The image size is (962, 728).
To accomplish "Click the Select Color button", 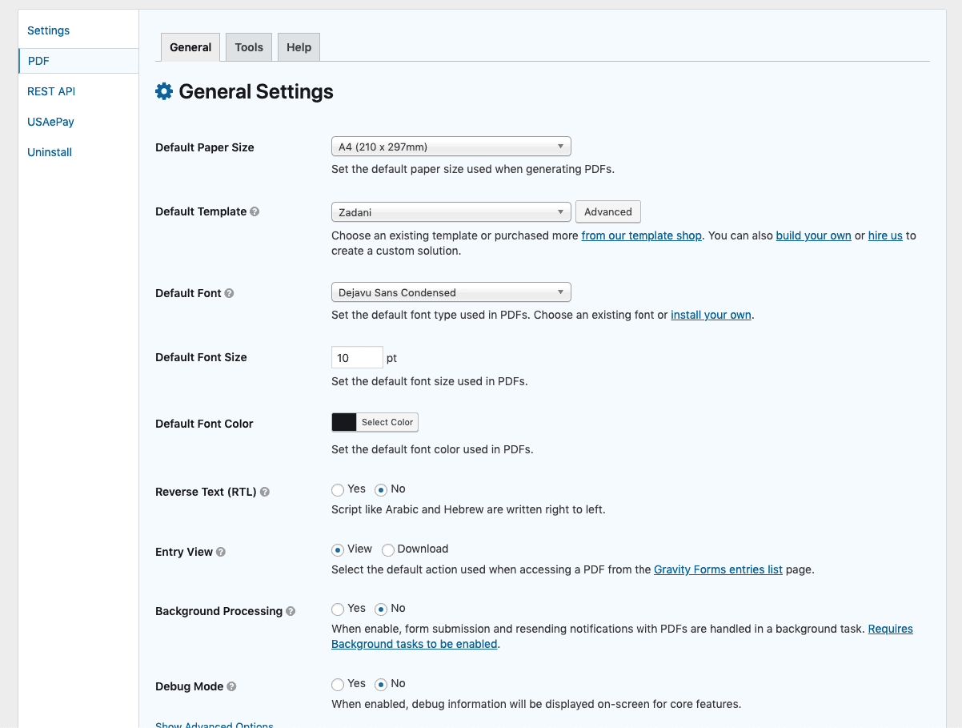I will pyautogui.click(x=387, y=422).
